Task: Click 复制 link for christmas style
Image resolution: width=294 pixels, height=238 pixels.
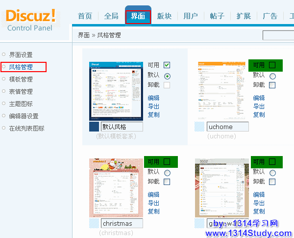Action: coord(153,211)
